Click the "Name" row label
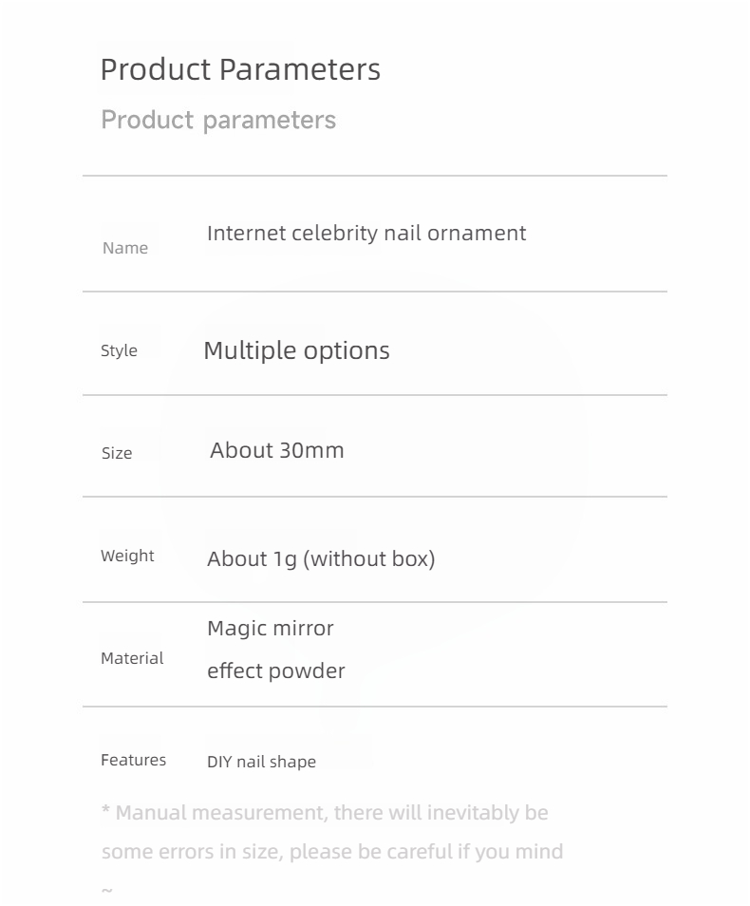 pyautogui.click(x=125, y=248)
